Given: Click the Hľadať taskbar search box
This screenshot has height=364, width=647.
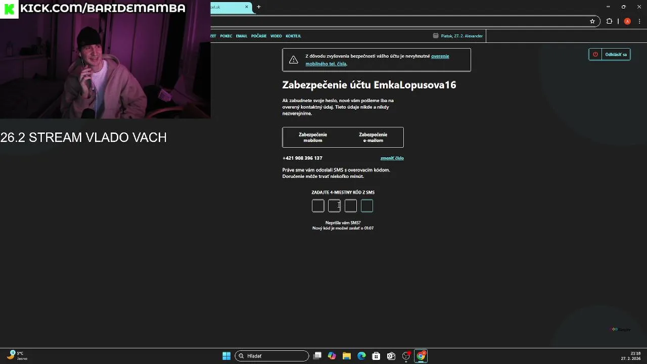Looking at the screenshot, I should pos(272,356).
